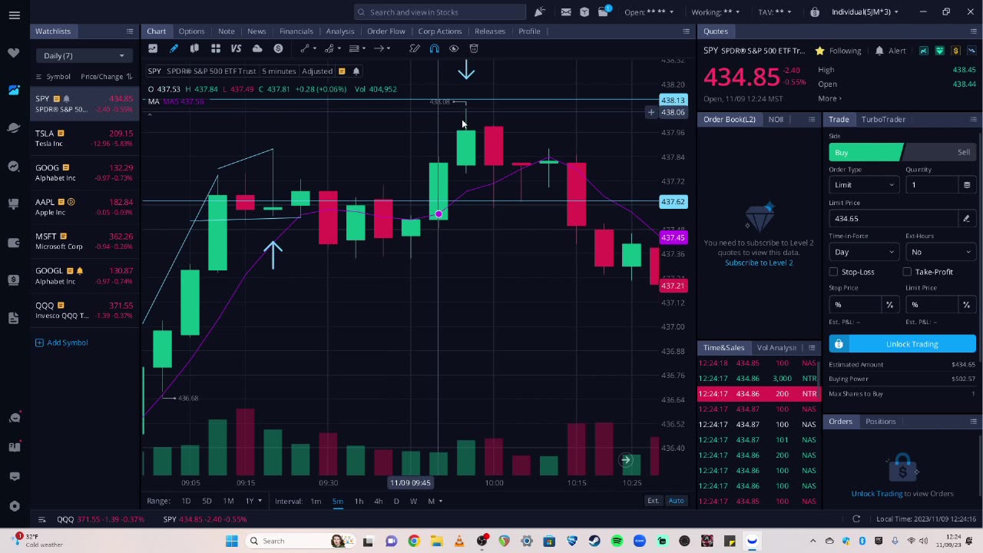The height and width of the screenshot is (553, 983).
Task: Open the settings gear in left sidebar
Action: point(14,506)
